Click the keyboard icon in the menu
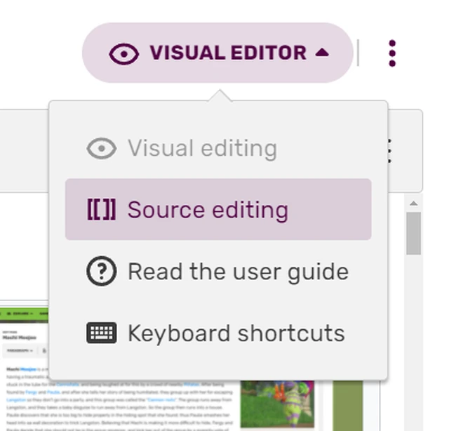This screenshot has width=449, height=431. click(101, 333)
